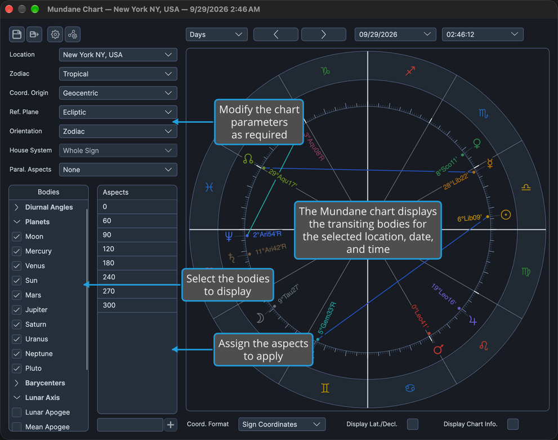Open the Days step unit dropdown
558x440 pixels.
pos(216,34)
